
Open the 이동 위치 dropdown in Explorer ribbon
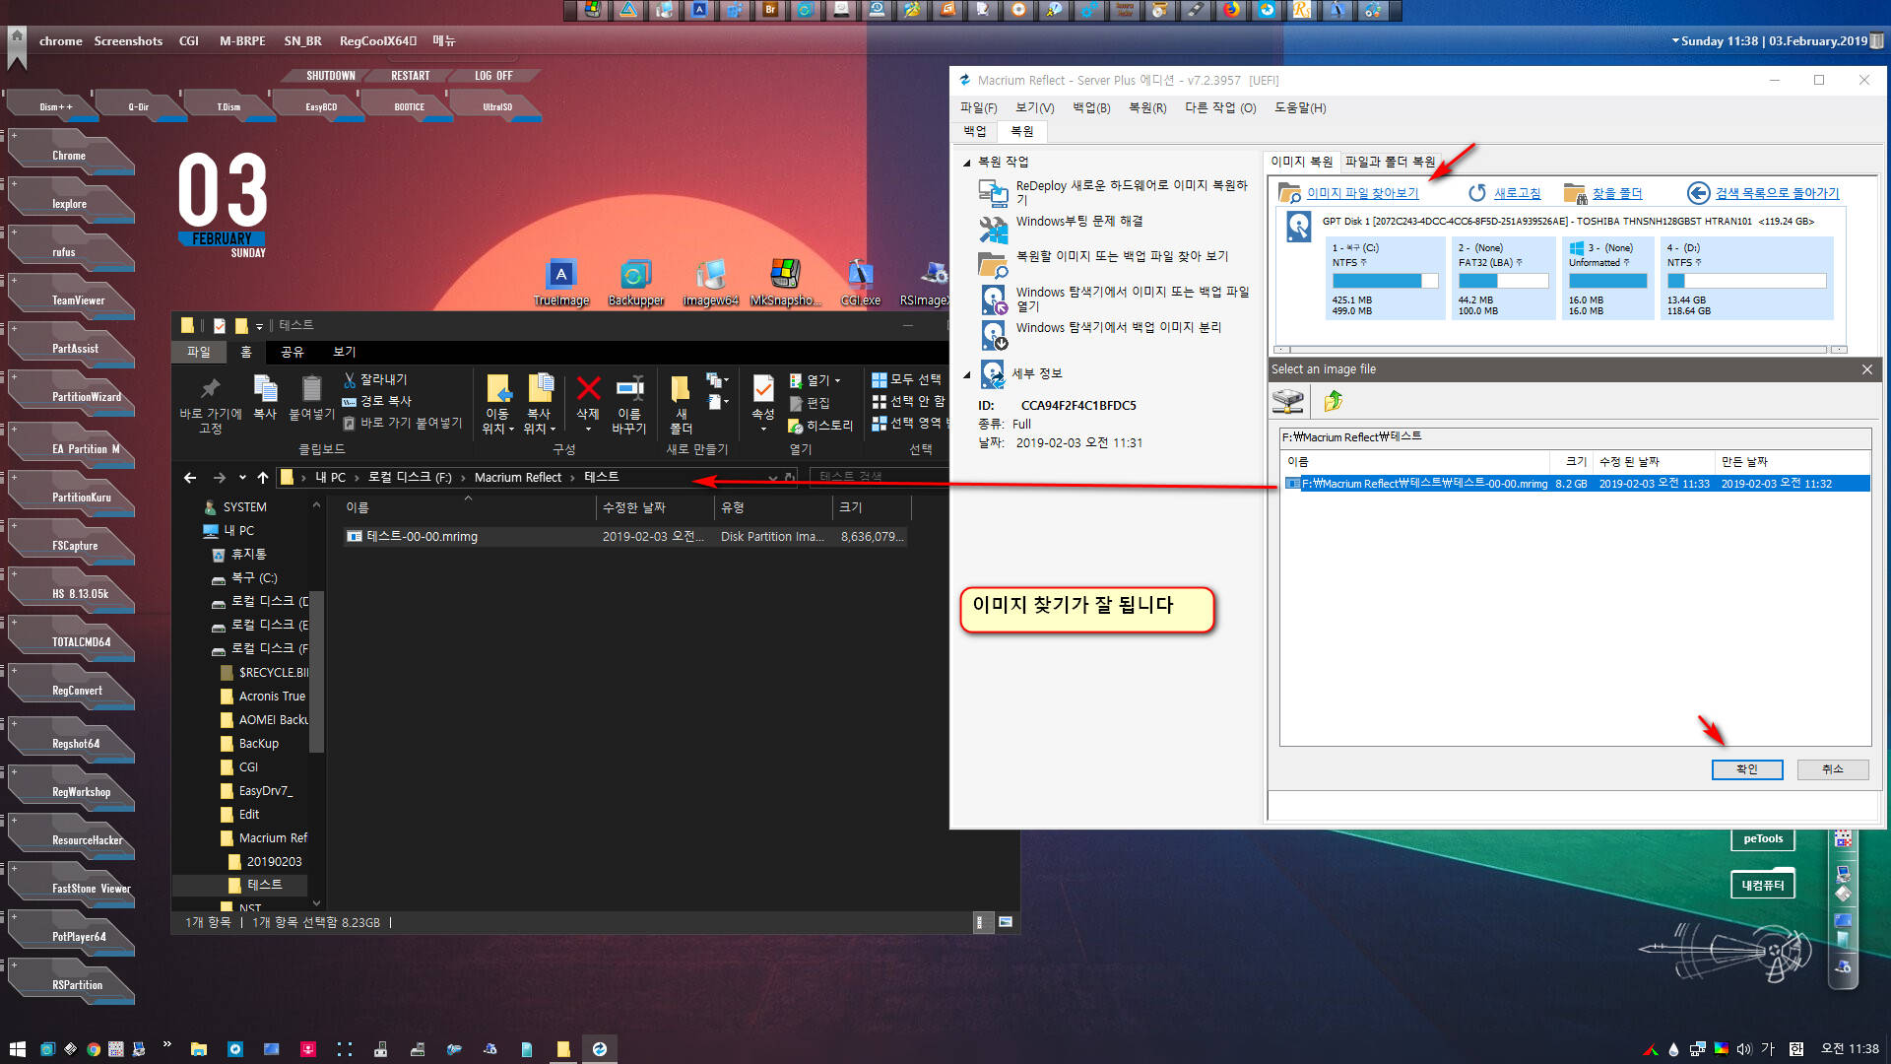tap(498, 422)
